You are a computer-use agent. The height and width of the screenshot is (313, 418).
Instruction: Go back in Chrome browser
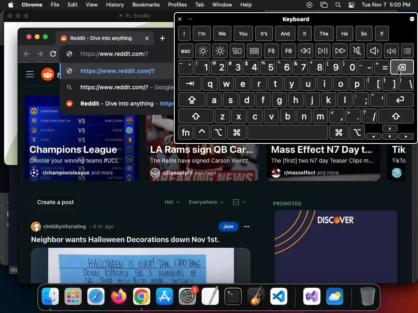click(x=27, y=54)
